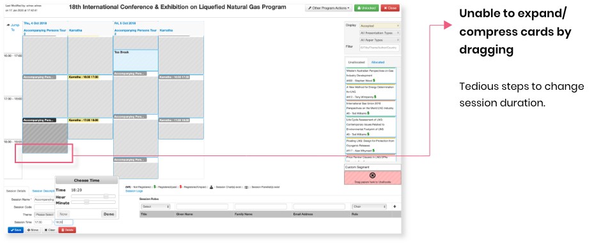Open the Session Description tab

(43, 190)
